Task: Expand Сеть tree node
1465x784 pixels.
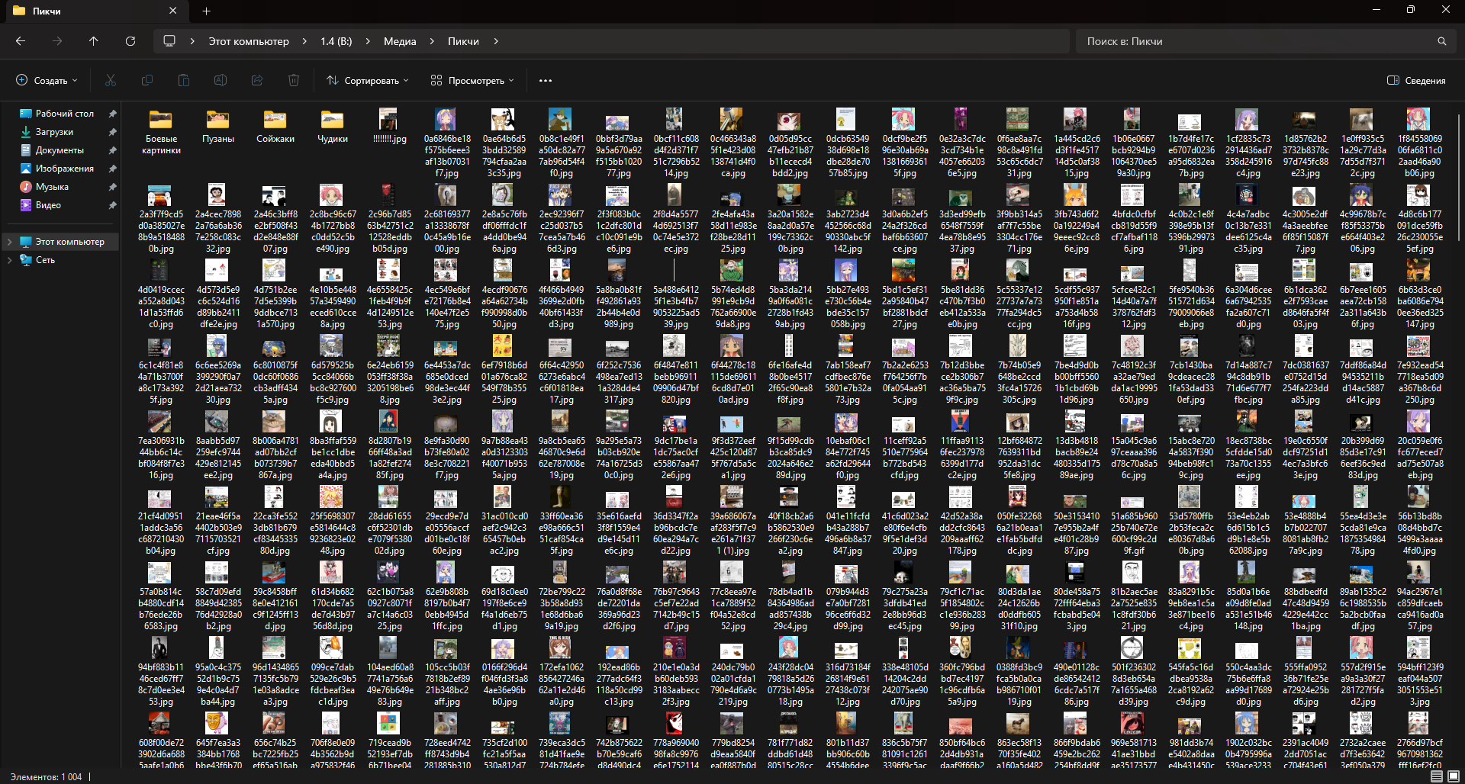Action: click(9, 260)
